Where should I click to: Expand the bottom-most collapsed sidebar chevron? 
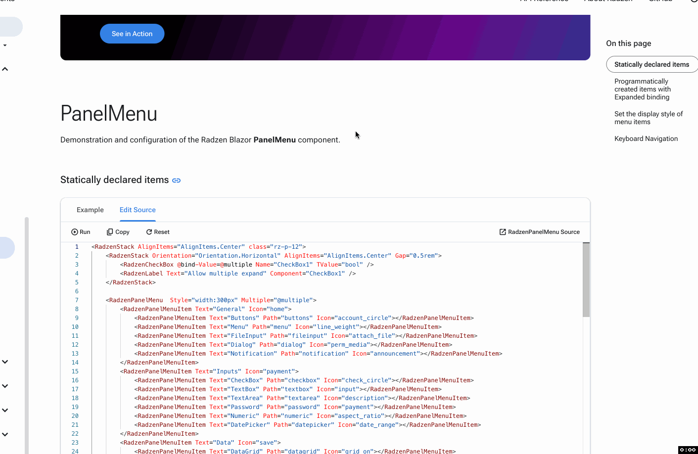tap(5, 434)
